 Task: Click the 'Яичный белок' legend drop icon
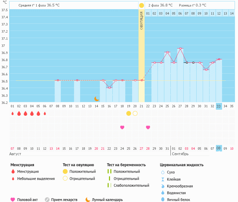pyautogui.click(x=163, y=200)
